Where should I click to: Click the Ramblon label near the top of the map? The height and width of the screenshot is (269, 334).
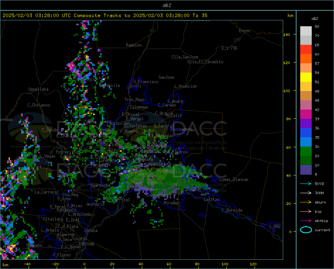134,45
